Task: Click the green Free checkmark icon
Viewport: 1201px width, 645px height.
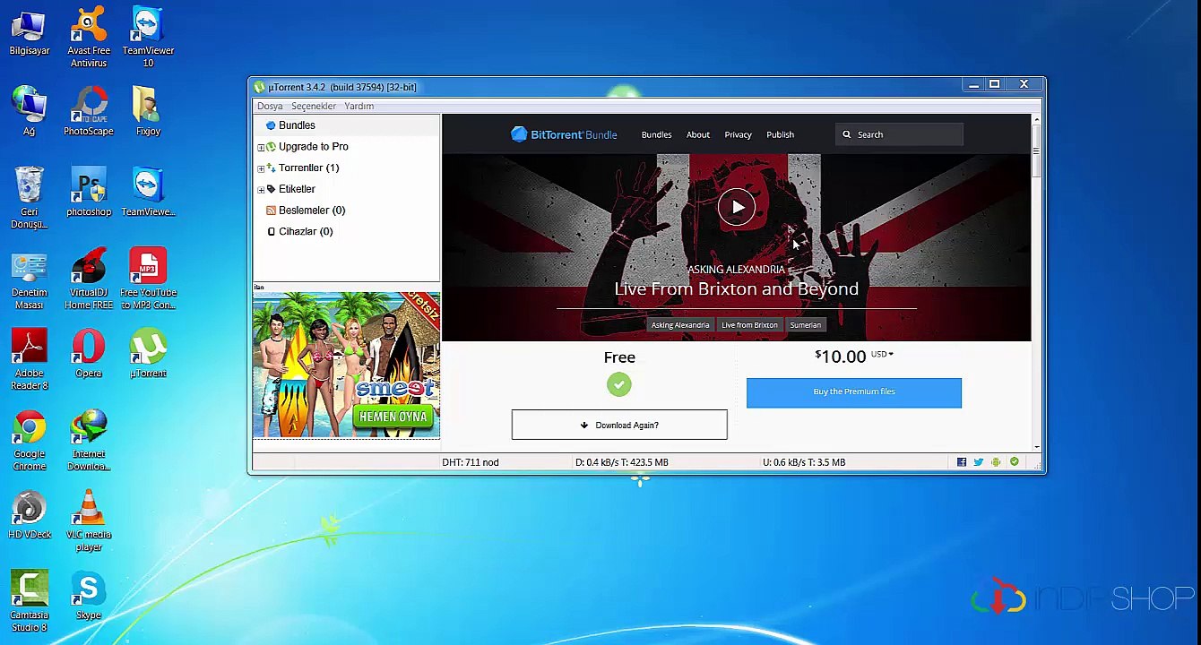Action: tap(618, 385)
